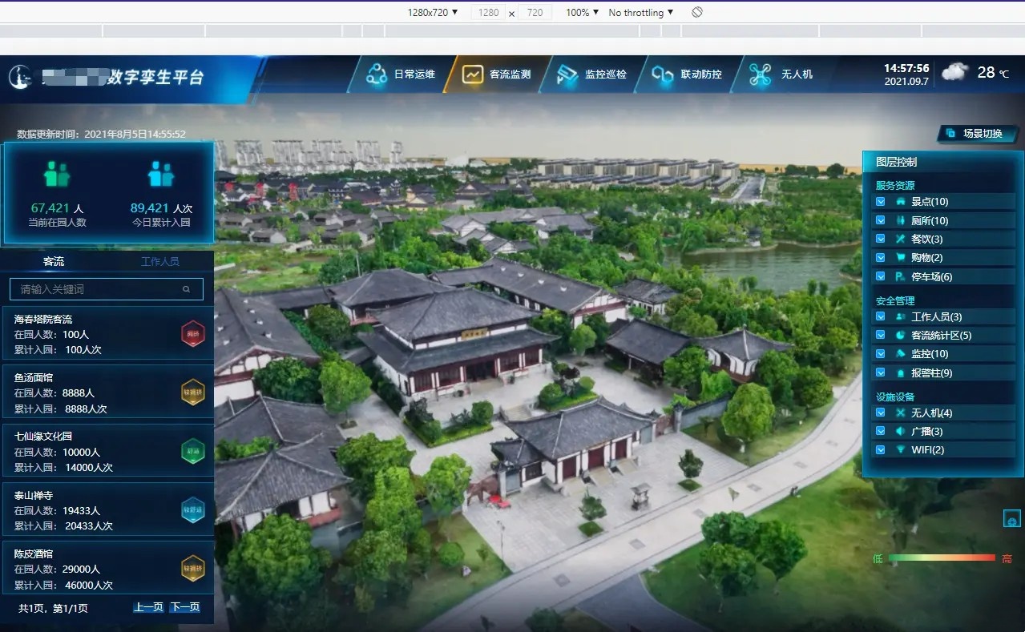Click the 无人机 drone icon in top navigation
The height and width of the screenshot is (632, 1025).
tap(760, 74)
